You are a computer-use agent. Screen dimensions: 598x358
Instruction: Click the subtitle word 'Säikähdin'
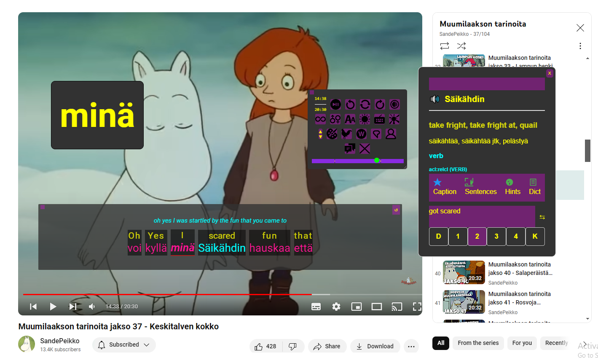[222, 248]
